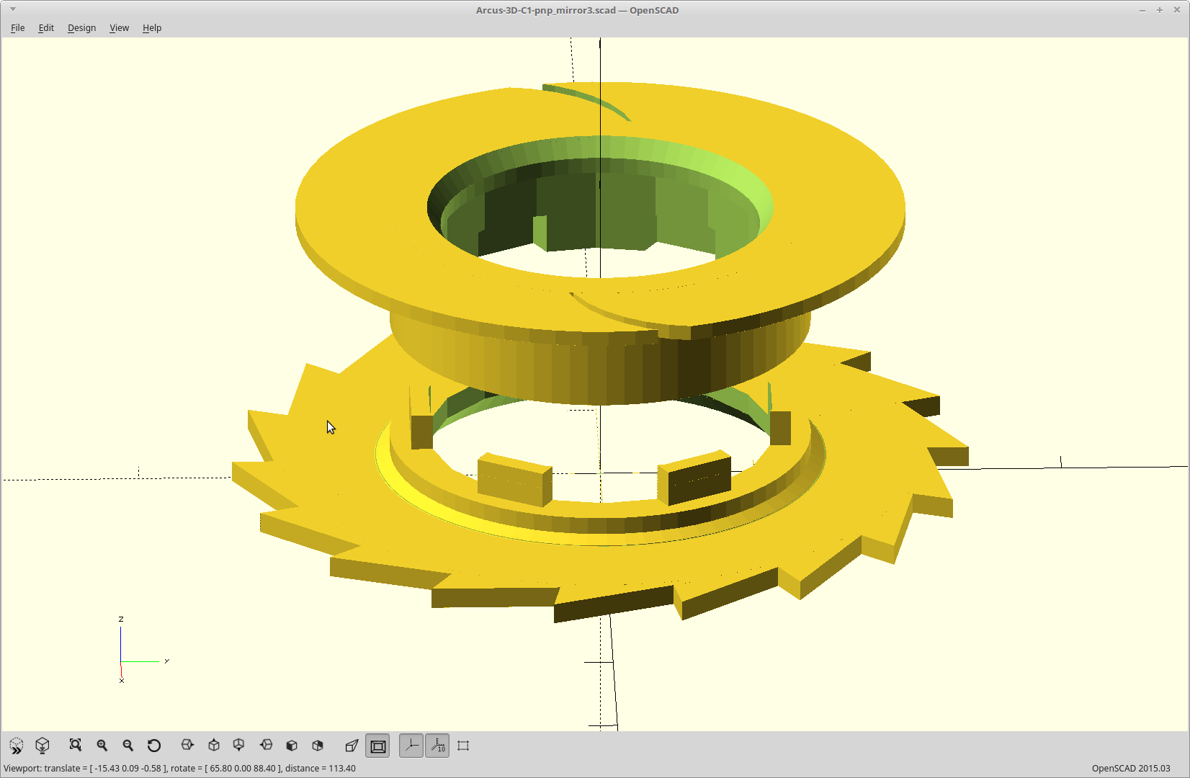This screenshot has height=778, width=1190.
Task: Open the File menu
Action: point(18,27)
